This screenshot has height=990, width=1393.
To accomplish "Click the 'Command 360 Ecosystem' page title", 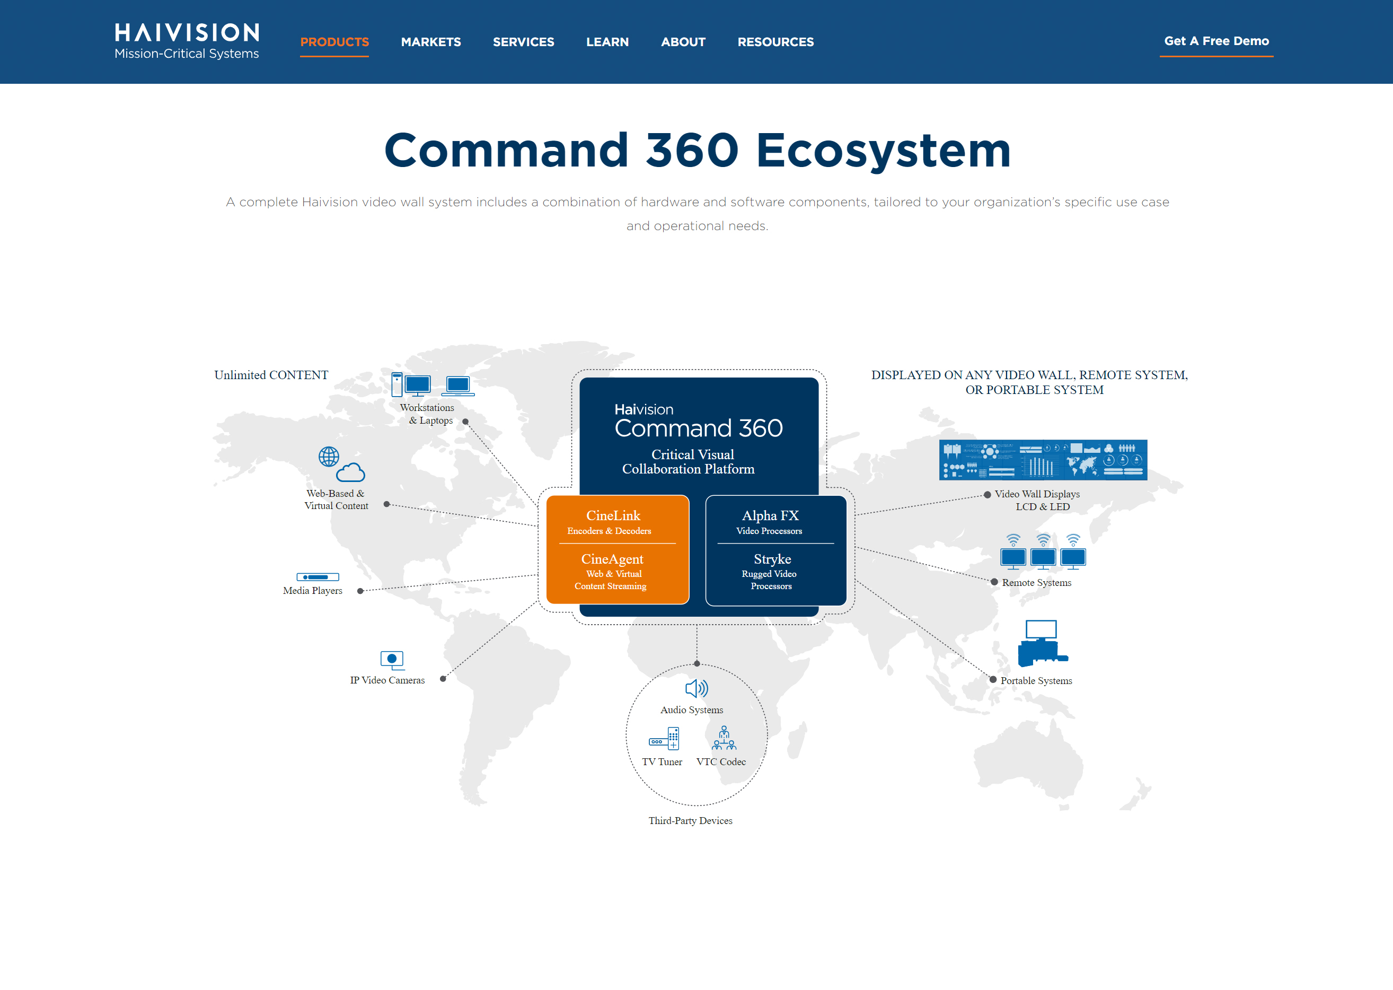I will pos(698,150).
